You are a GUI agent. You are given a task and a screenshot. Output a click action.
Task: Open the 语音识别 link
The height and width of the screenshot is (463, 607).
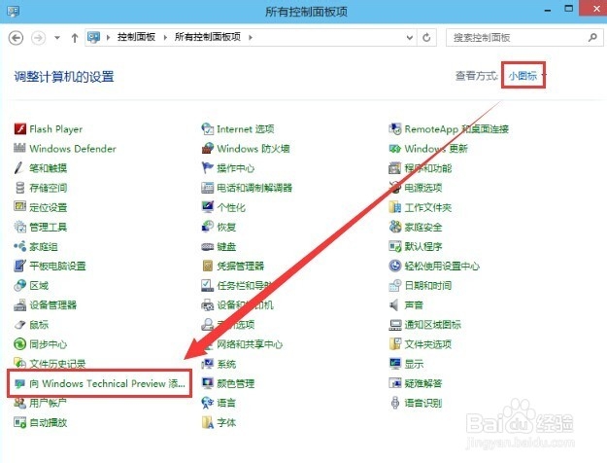[423, 403]
